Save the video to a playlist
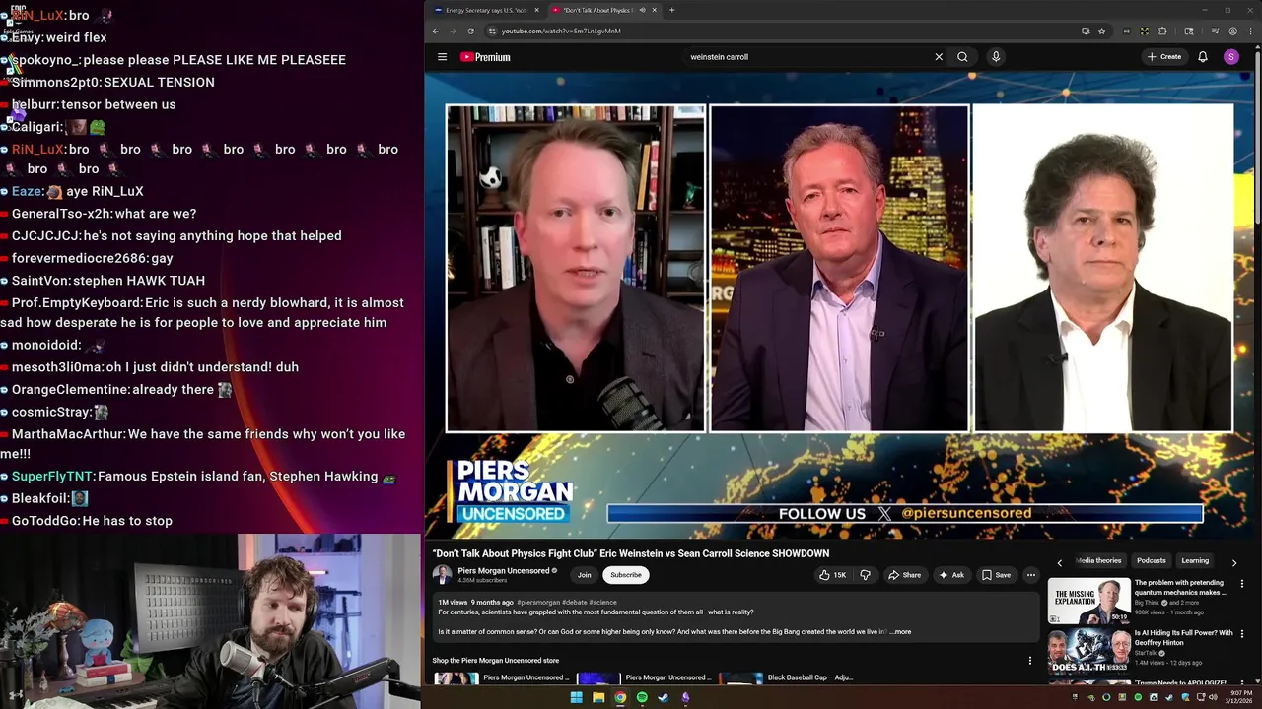This screenshot has height=709, width=1262. [996, 575]
